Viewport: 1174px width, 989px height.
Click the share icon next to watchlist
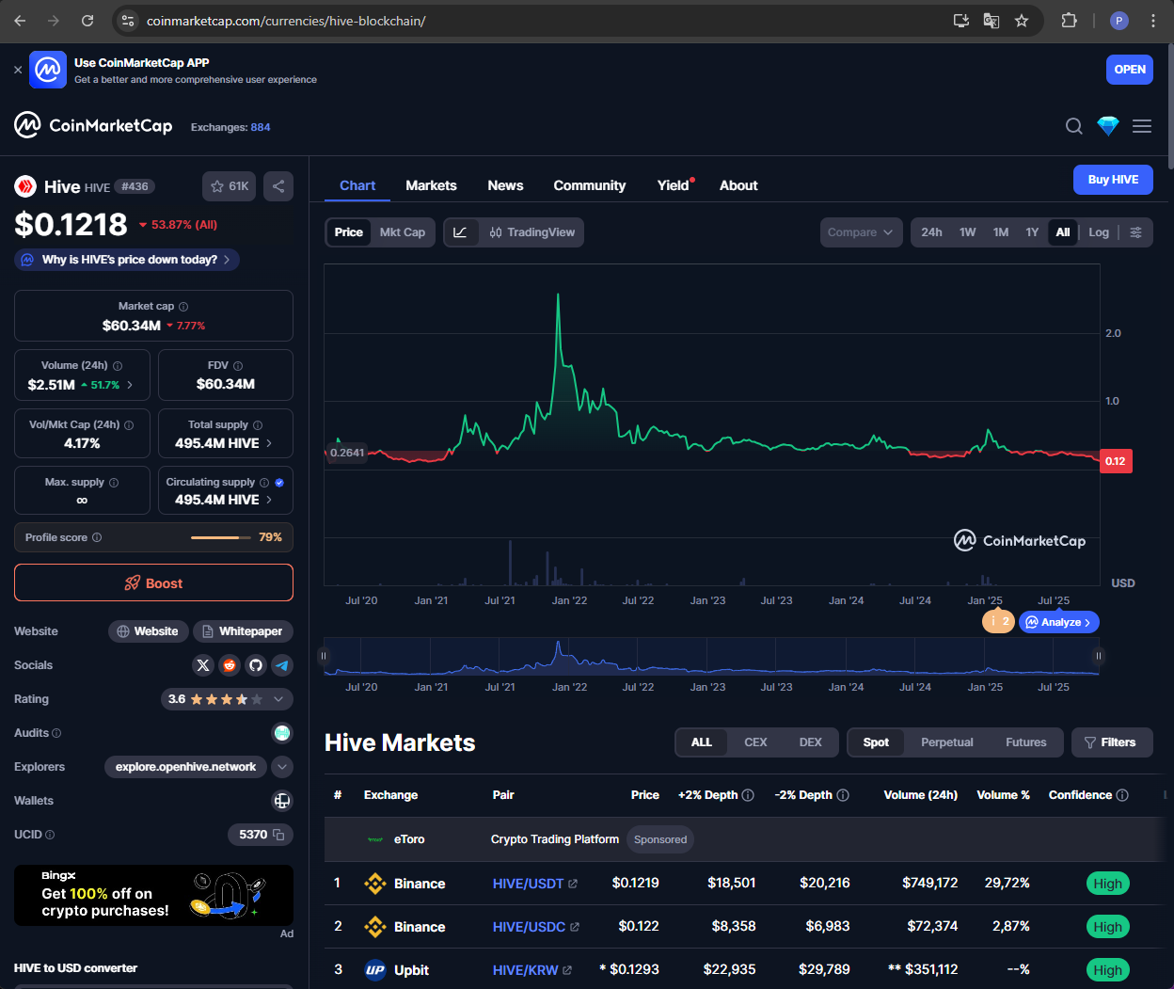click(278, 186)
